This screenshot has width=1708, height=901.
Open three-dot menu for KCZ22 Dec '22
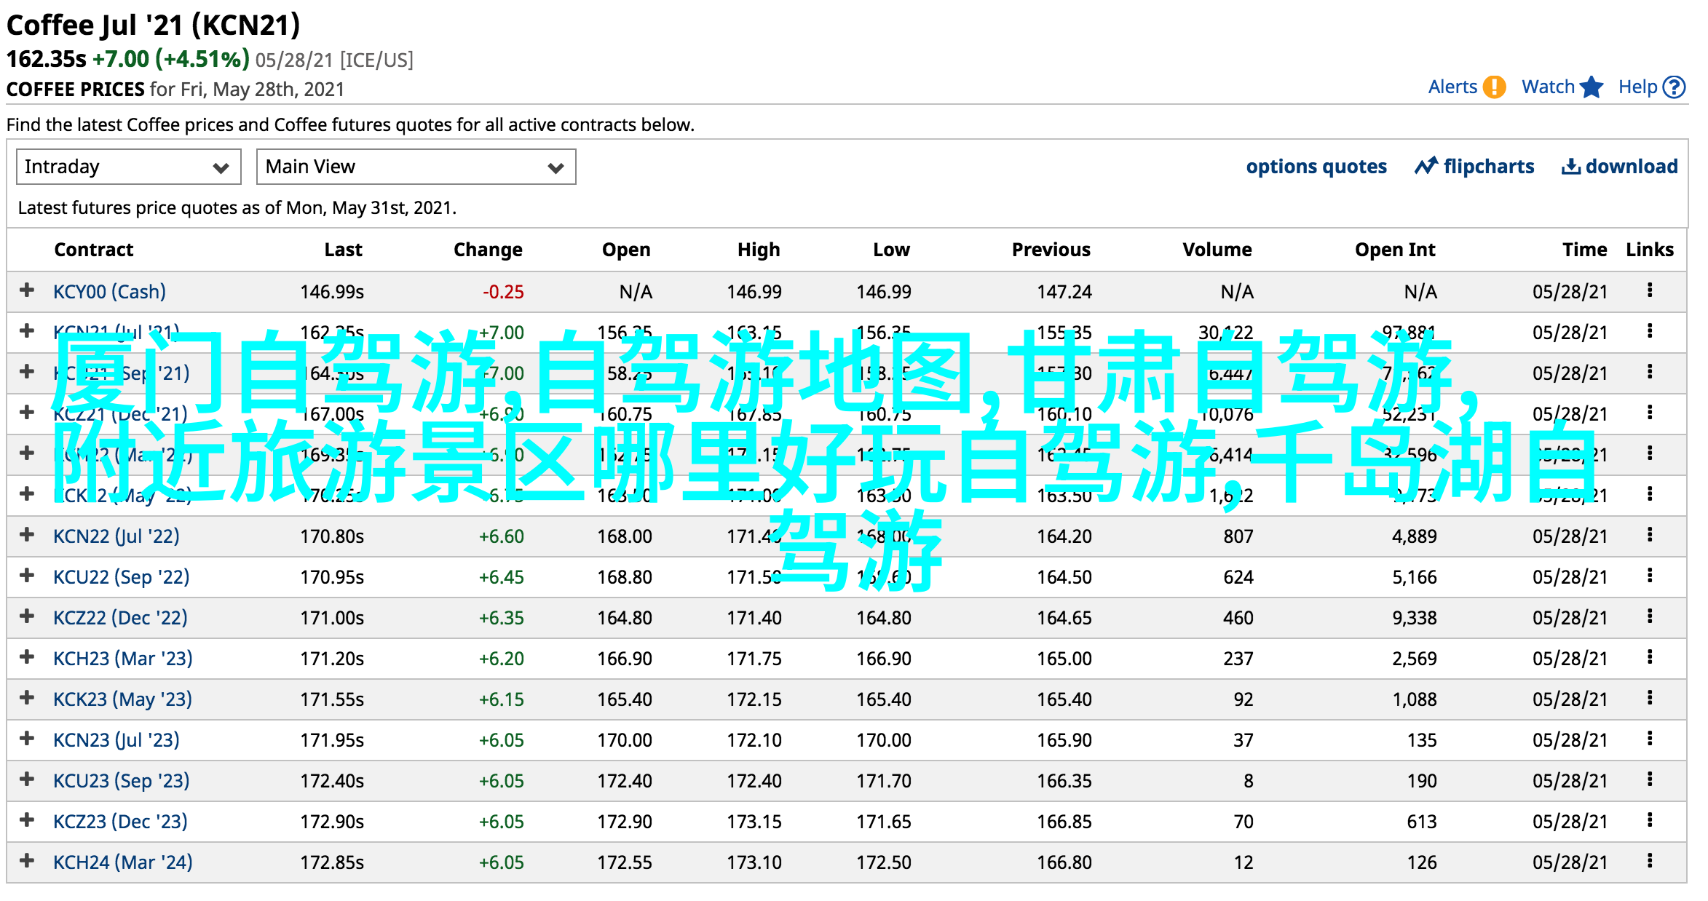tap(1649, 617)
